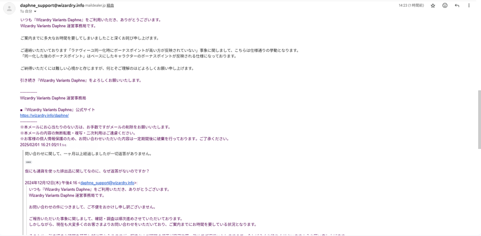481x236 pixels.
Task: Click the line '引き続き『Wizardry Variants Daphne』をよろしく'
Action: coord(81,80)
